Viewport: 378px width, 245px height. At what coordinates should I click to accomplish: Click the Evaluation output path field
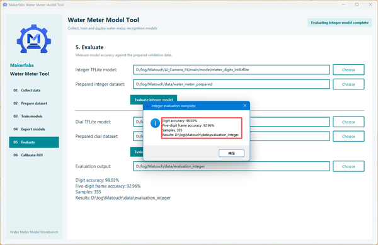[x=231, y=166]
